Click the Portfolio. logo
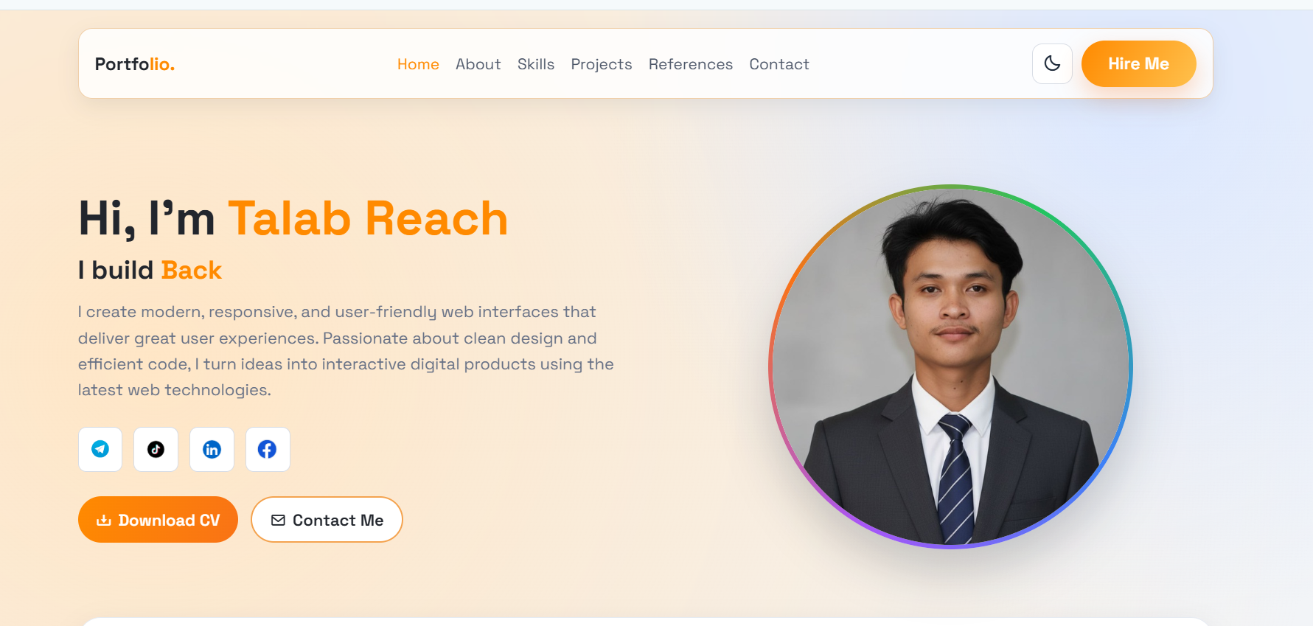This screenshot has width=1313, height=626. point(135,64)
